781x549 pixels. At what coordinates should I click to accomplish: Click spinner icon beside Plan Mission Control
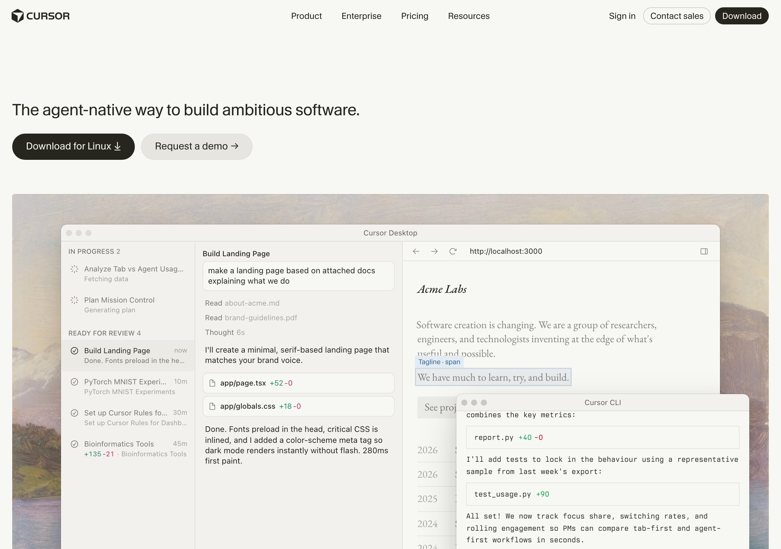pyautogui.click(x=74, y=300)
